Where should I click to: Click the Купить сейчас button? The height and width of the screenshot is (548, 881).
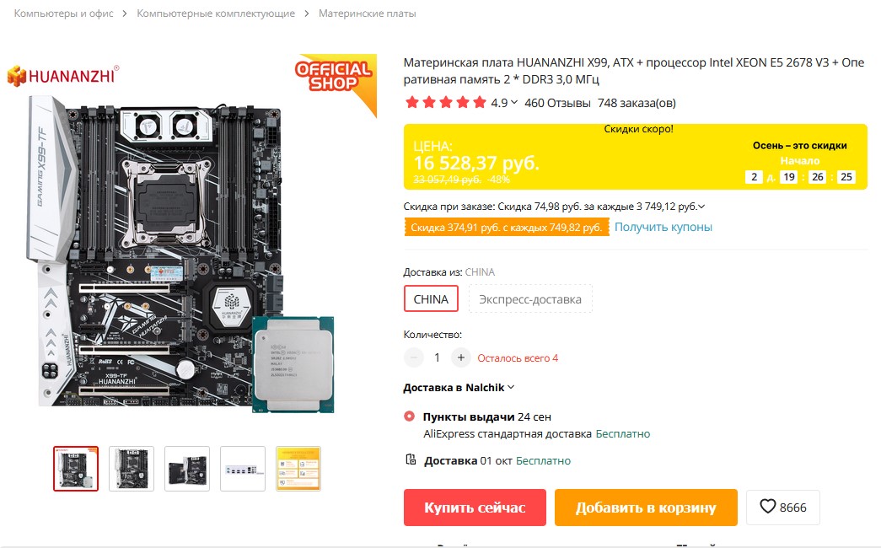pos(475,508)
